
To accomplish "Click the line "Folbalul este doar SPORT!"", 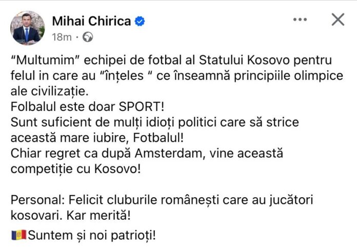I will coord(87,107).
